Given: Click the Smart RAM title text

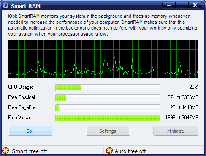Looking at the screenshot, I should 26,6.
